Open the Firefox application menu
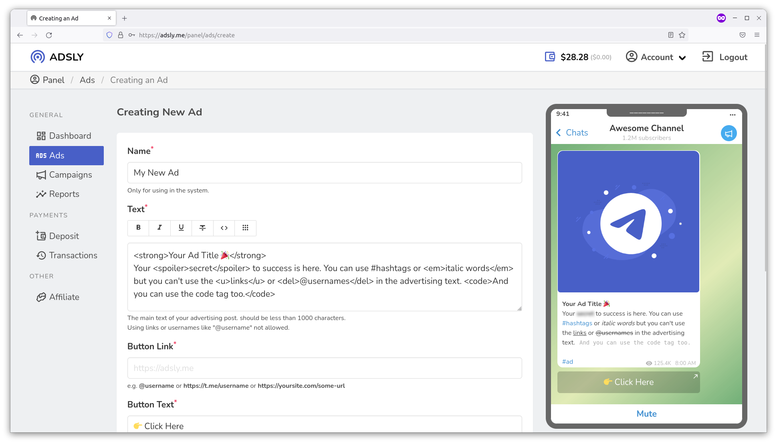The width and height of the screenshot is (777, 444). coord(757,35)
